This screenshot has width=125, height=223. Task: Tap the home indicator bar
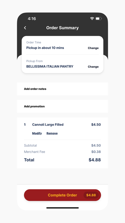pyautogui.click(x=62, y=208)
